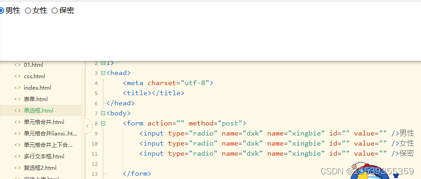Click the radio input code ending in 男性
This screenshot has height=179, width=421.
tap(276, 133)
